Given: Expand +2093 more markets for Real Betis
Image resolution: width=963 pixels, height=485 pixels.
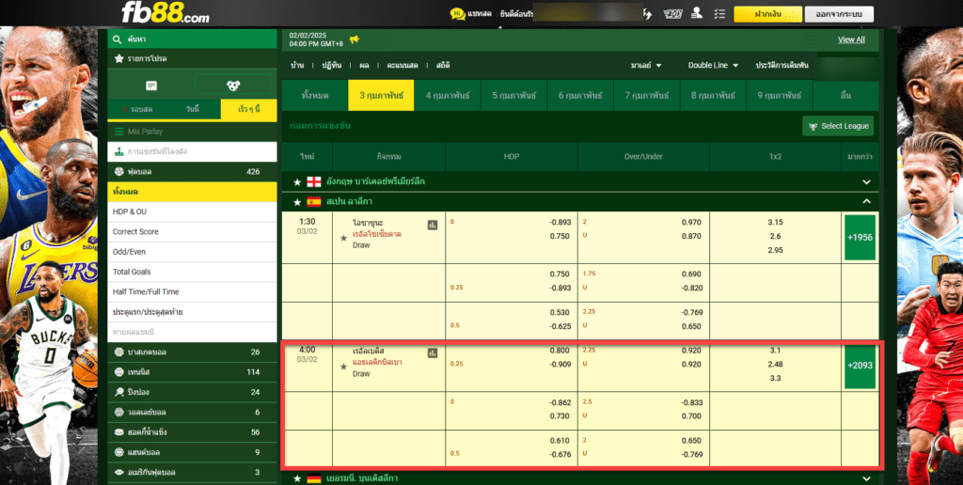Looking at the screenshot, I should (x=860, y=366).
